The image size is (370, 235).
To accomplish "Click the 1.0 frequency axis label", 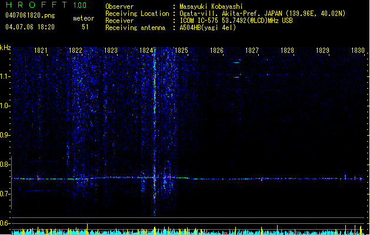I will tap(5, 106).
